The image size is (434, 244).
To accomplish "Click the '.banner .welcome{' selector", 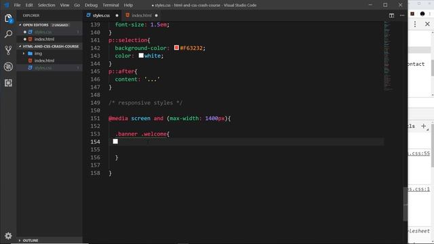I will 142,134.
